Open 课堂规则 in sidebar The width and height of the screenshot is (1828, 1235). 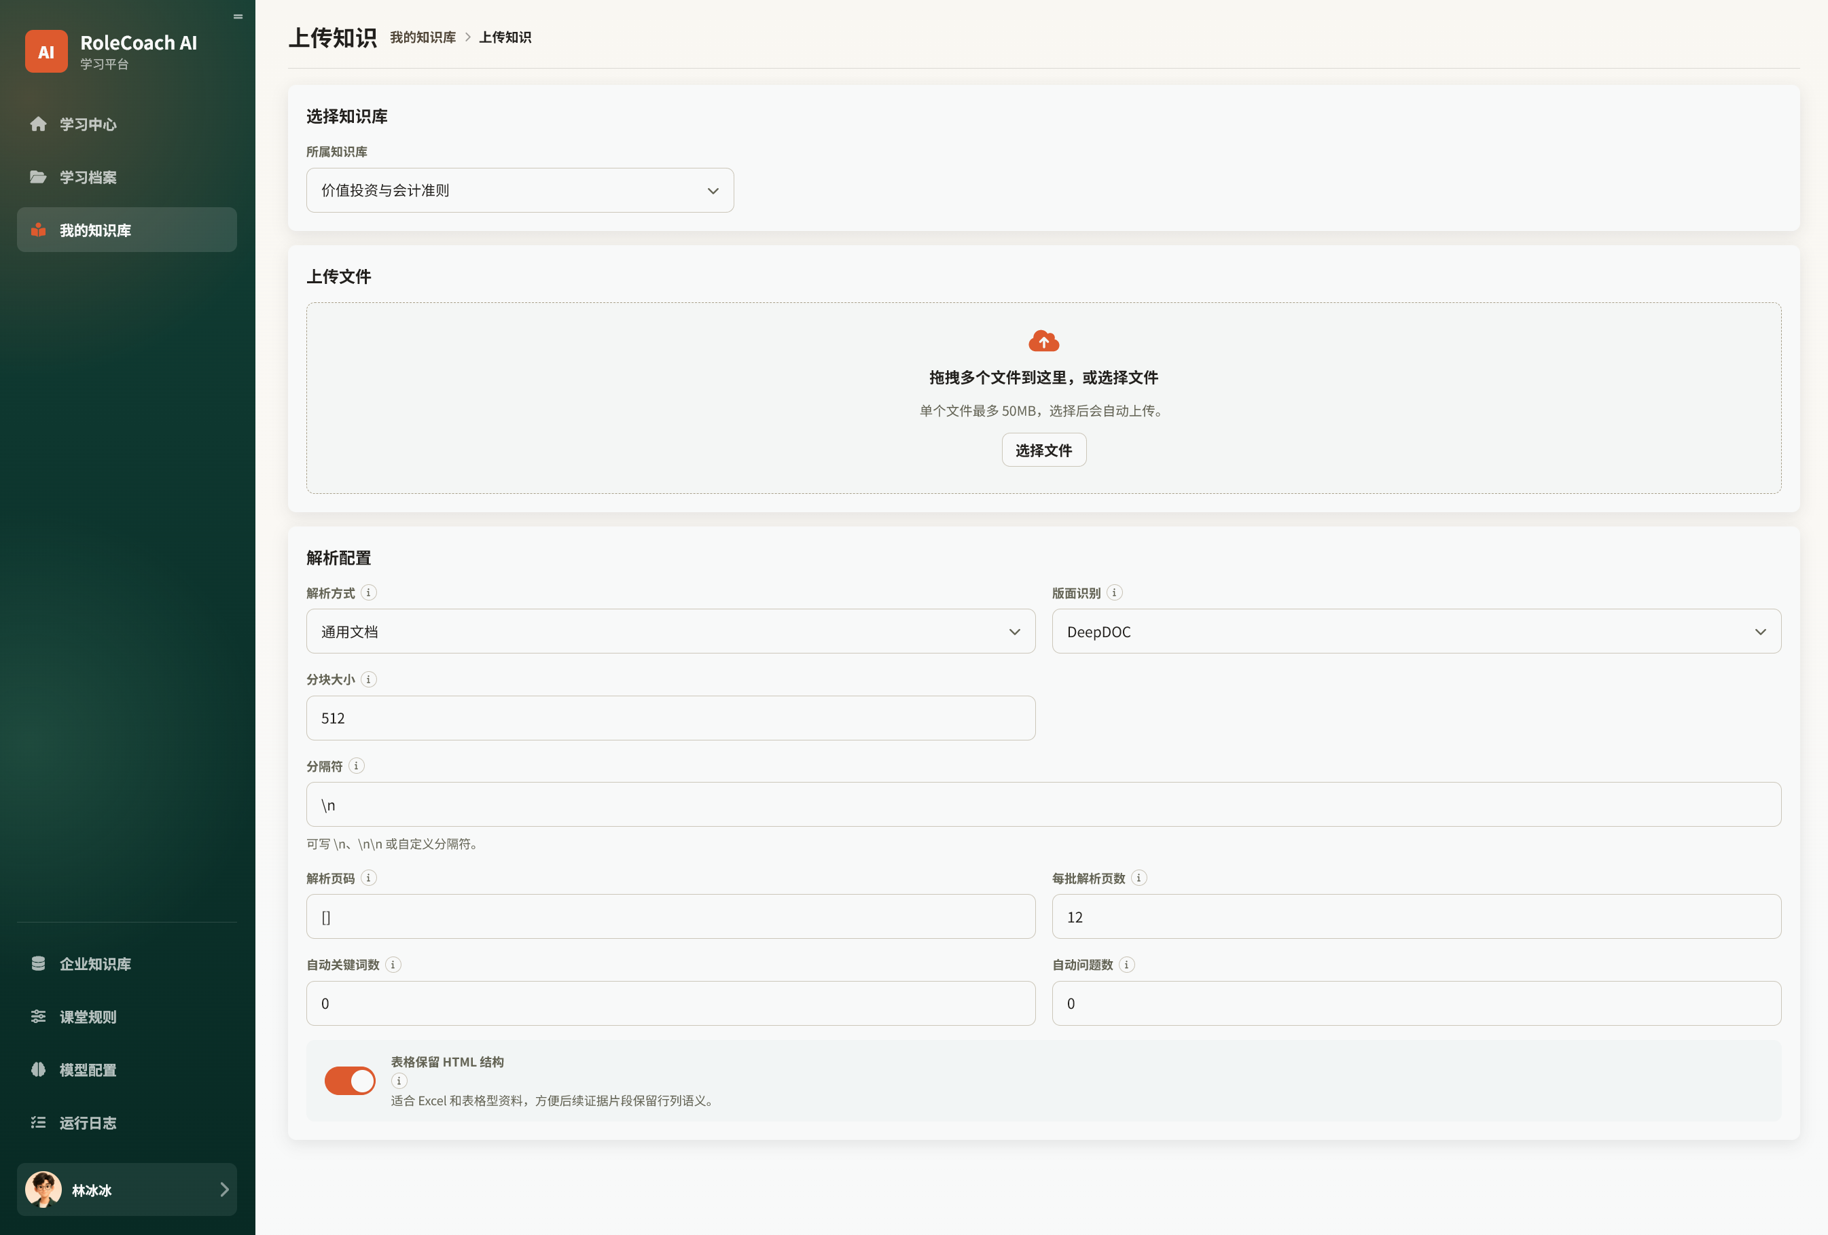[x=126, y=1016]
